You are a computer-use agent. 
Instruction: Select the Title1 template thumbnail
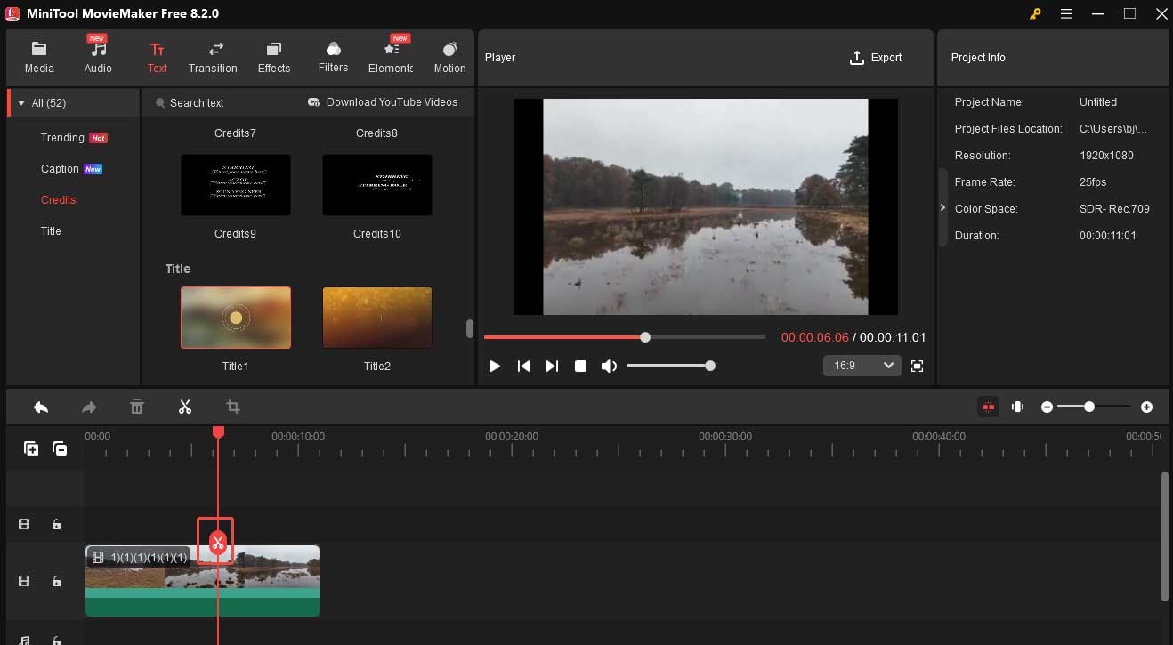pos(235,318)
